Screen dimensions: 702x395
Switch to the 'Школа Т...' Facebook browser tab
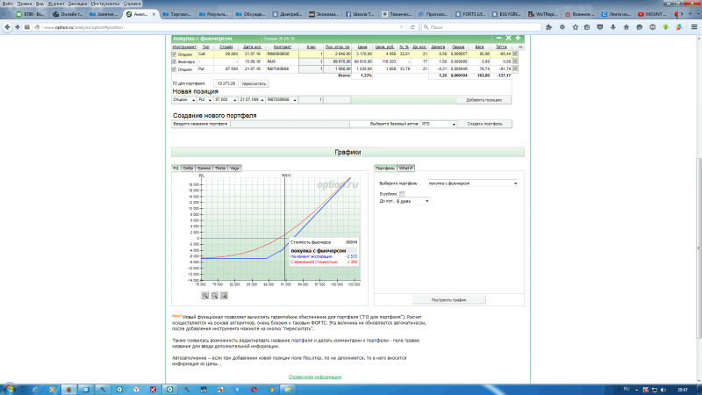pyautogui.click(x=360, y=14)
